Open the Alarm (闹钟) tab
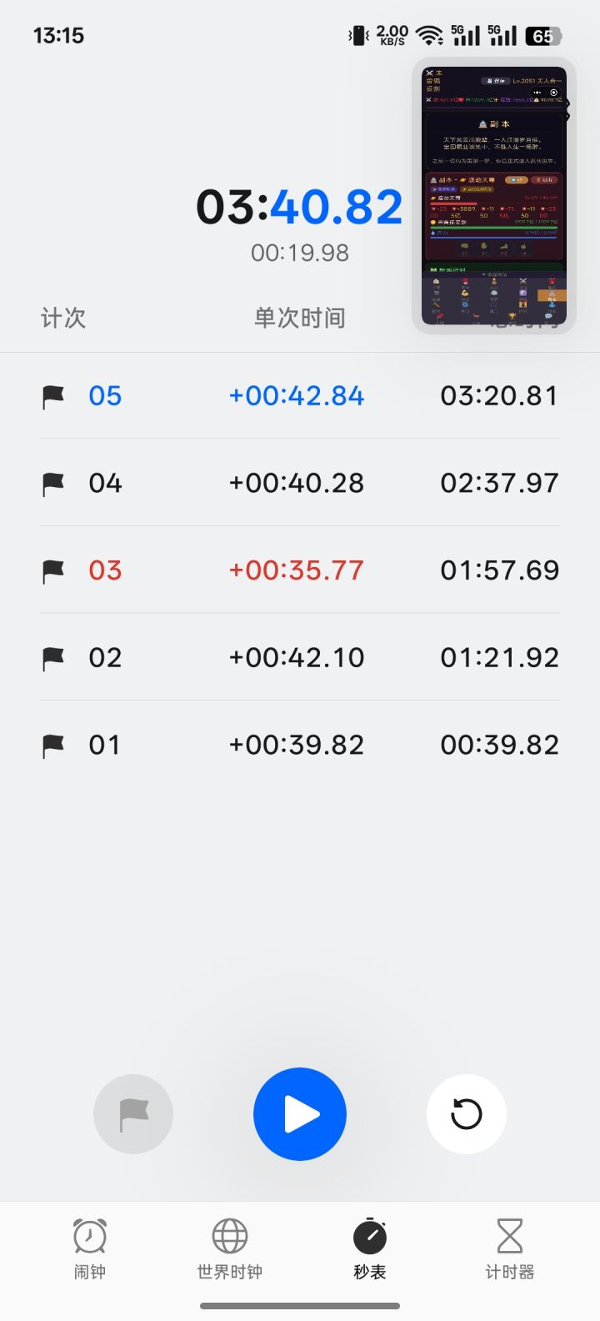The height and width of the screenshot is (1321, 600). pos(89,1248)
